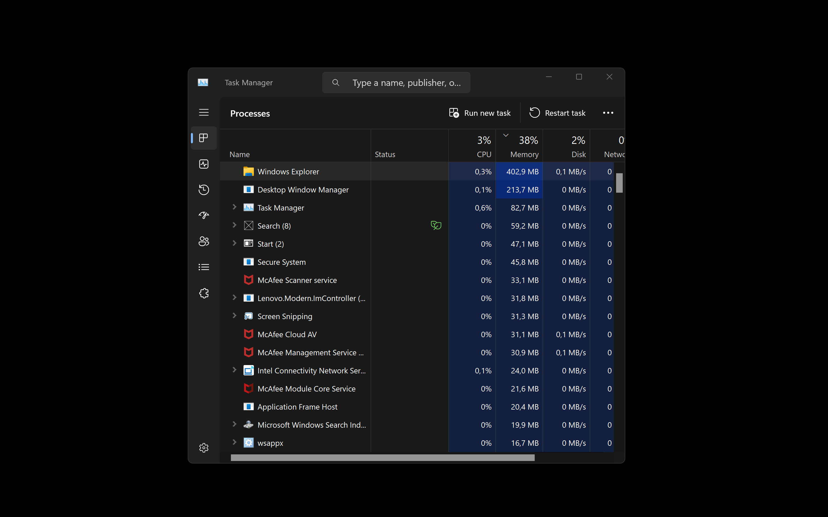Toggle the hamburger navigation menu
This screenshot has width=828, height=517.
point(204,113)
